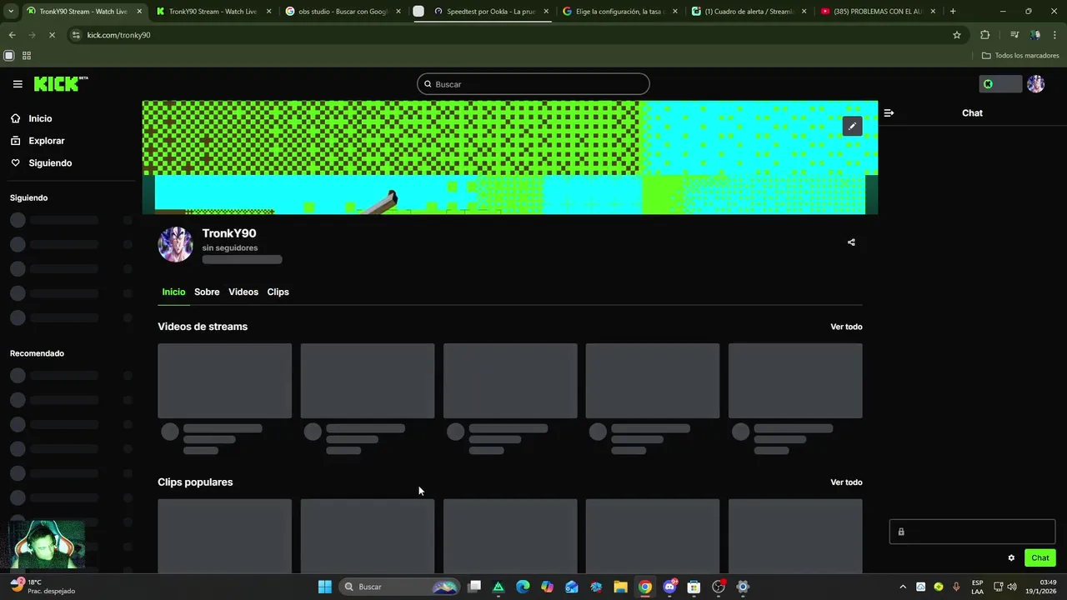Click the TronkY90 profile picture
This screenshot has height=600, width=1067.
176,244
